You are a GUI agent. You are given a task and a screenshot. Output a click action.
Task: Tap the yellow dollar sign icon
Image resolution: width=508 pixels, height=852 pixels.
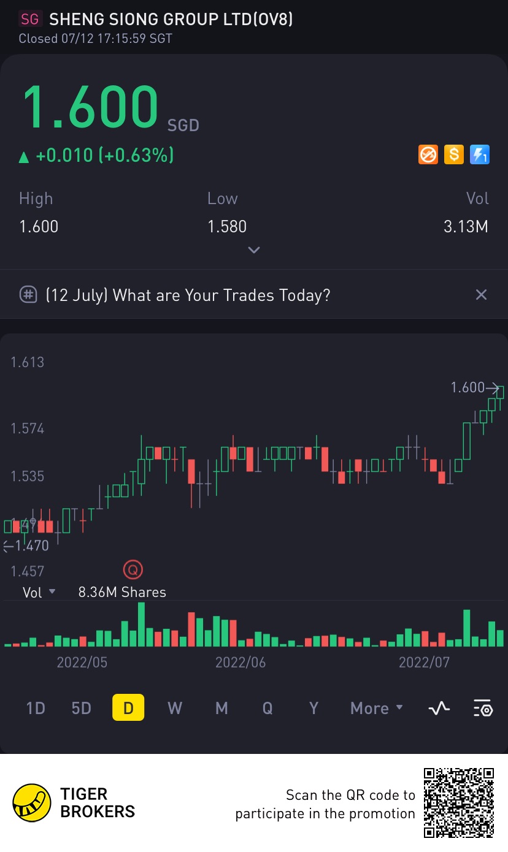coord(453,155)
